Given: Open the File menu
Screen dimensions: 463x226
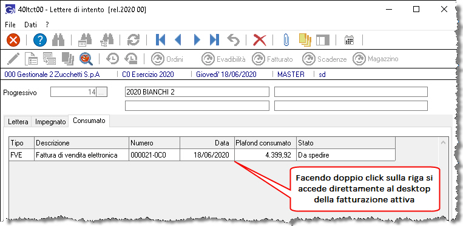Looking at the screenshot, I should [10, 25].
